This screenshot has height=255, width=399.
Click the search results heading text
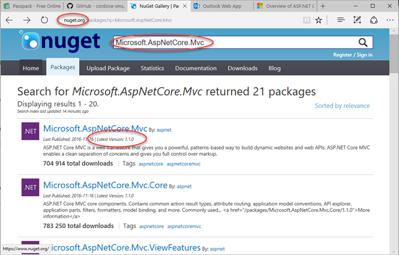[x=166, y=91]
